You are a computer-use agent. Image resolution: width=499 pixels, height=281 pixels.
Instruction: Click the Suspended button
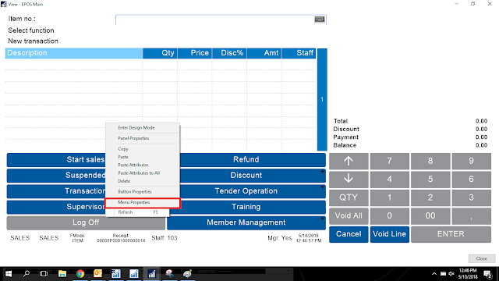click(56, 175)
